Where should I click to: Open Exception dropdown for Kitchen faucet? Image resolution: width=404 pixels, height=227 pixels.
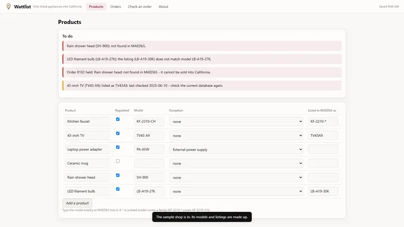click(236, 122)
